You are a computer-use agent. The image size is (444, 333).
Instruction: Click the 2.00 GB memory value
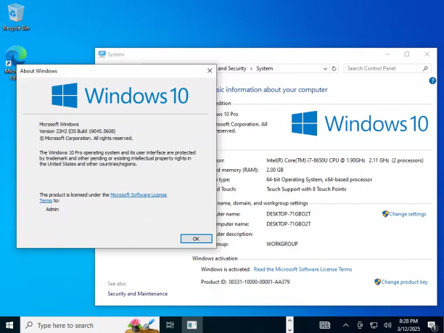coord(275,170)
